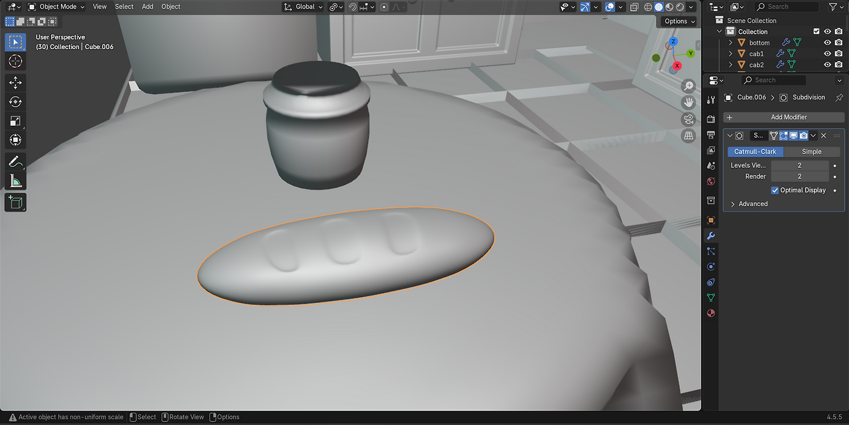The height and width of the screenshot is (425, 849).
Task: Open the Select menu
Action: tap(124, 7)
